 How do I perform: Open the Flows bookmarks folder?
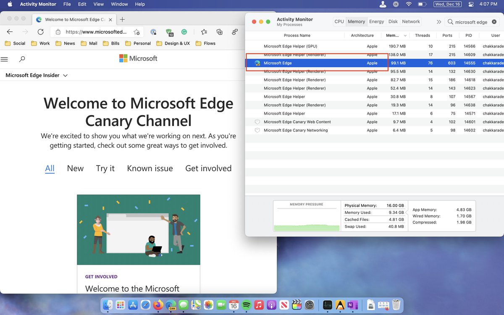pyautogui.click(x=206, y=43)
